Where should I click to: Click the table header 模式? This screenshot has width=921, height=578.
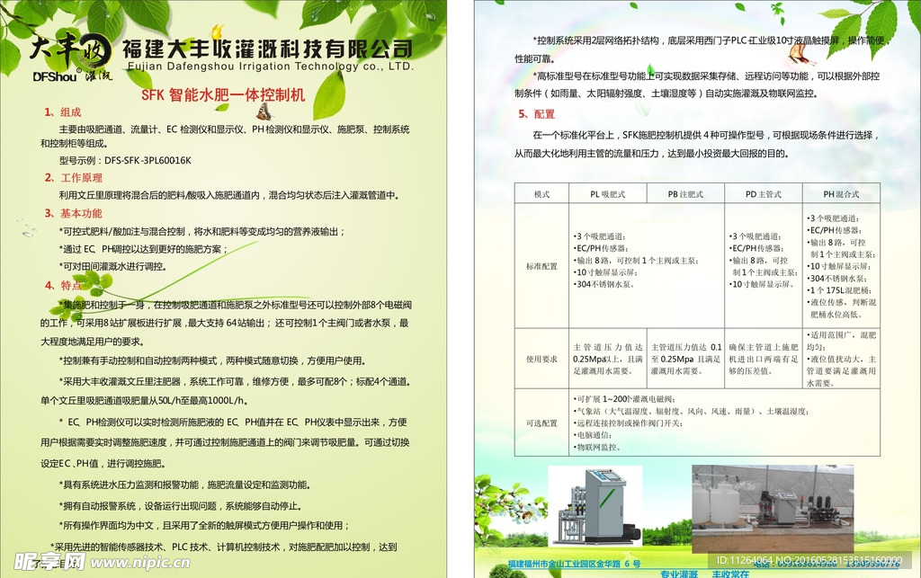[x=541, y=194]
